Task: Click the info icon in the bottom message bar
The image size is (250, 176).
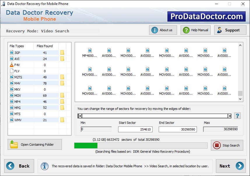Action: [x=44, y=166]
